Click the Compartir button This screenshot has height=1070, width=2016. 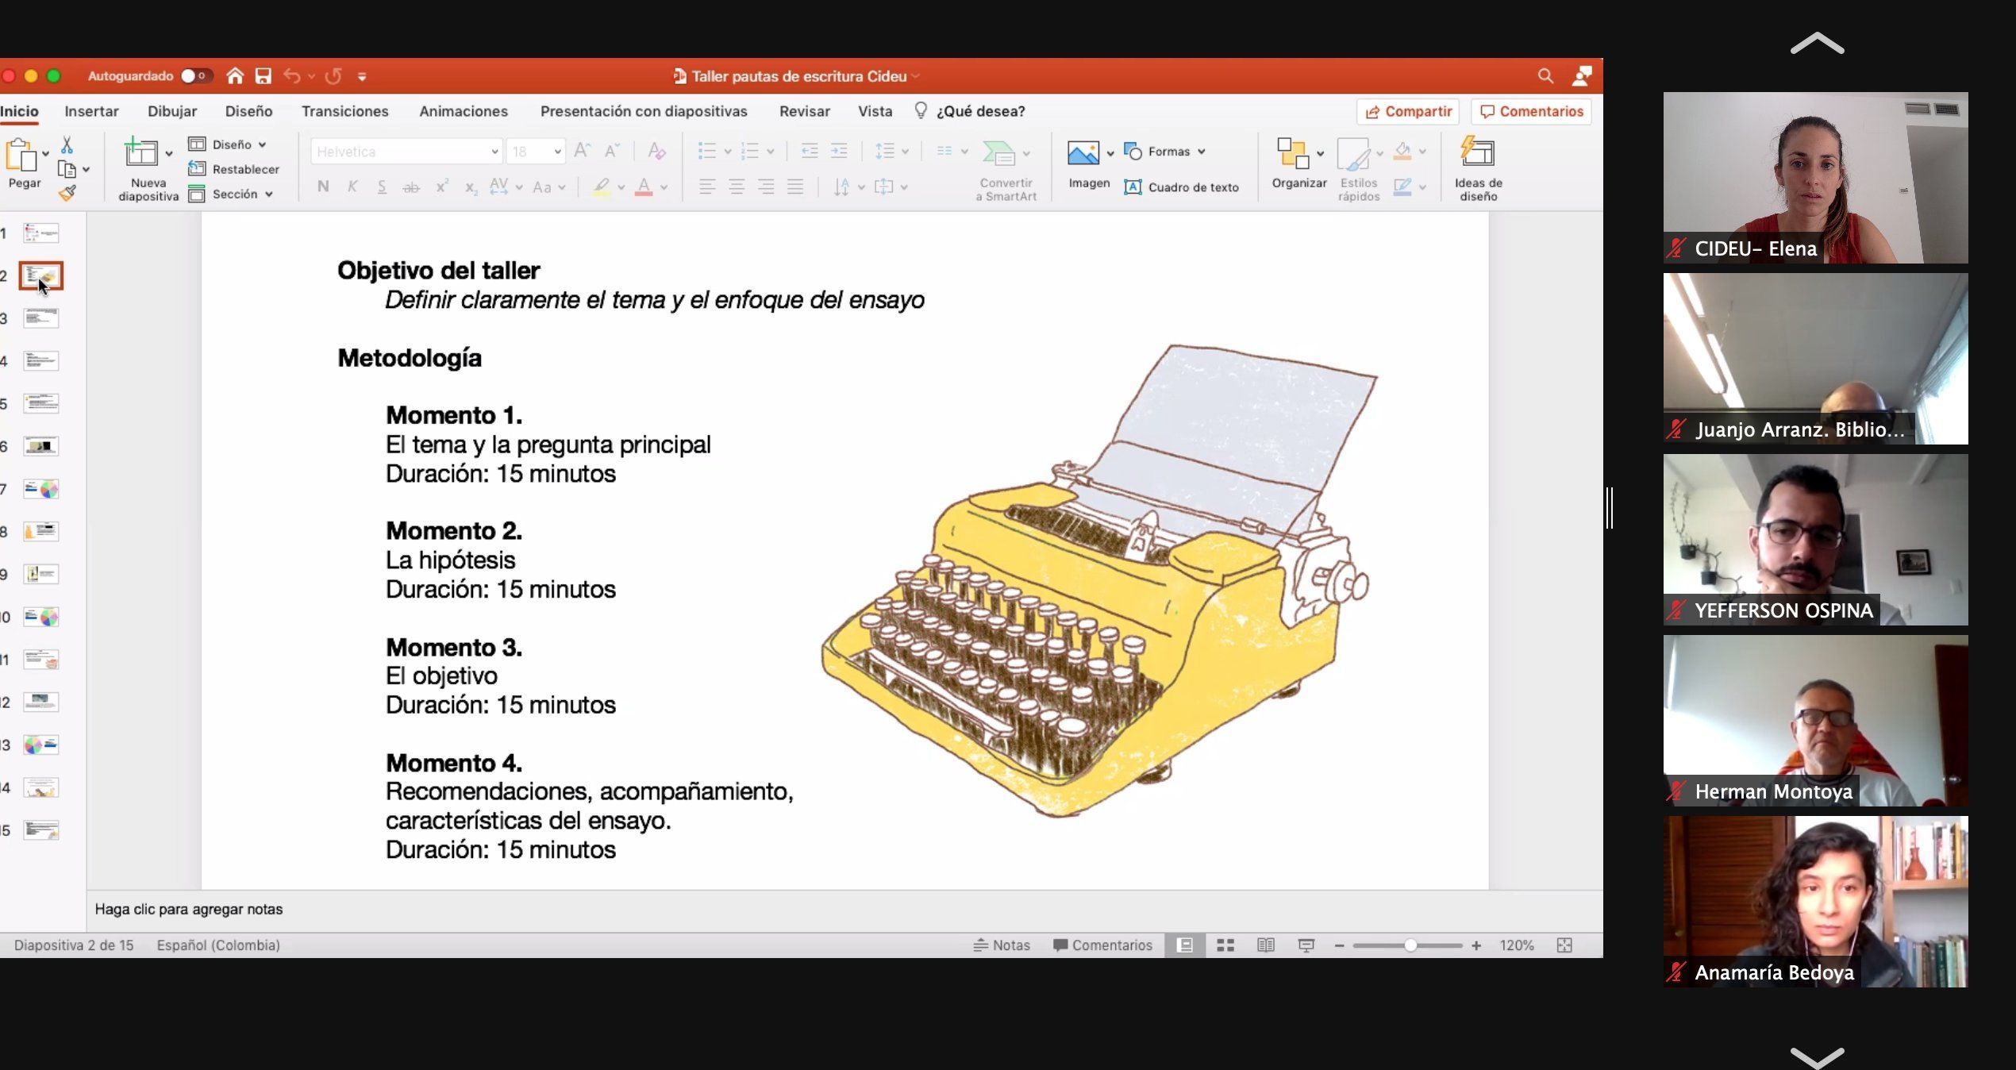pyautogui.click(x=1408, y=111)
